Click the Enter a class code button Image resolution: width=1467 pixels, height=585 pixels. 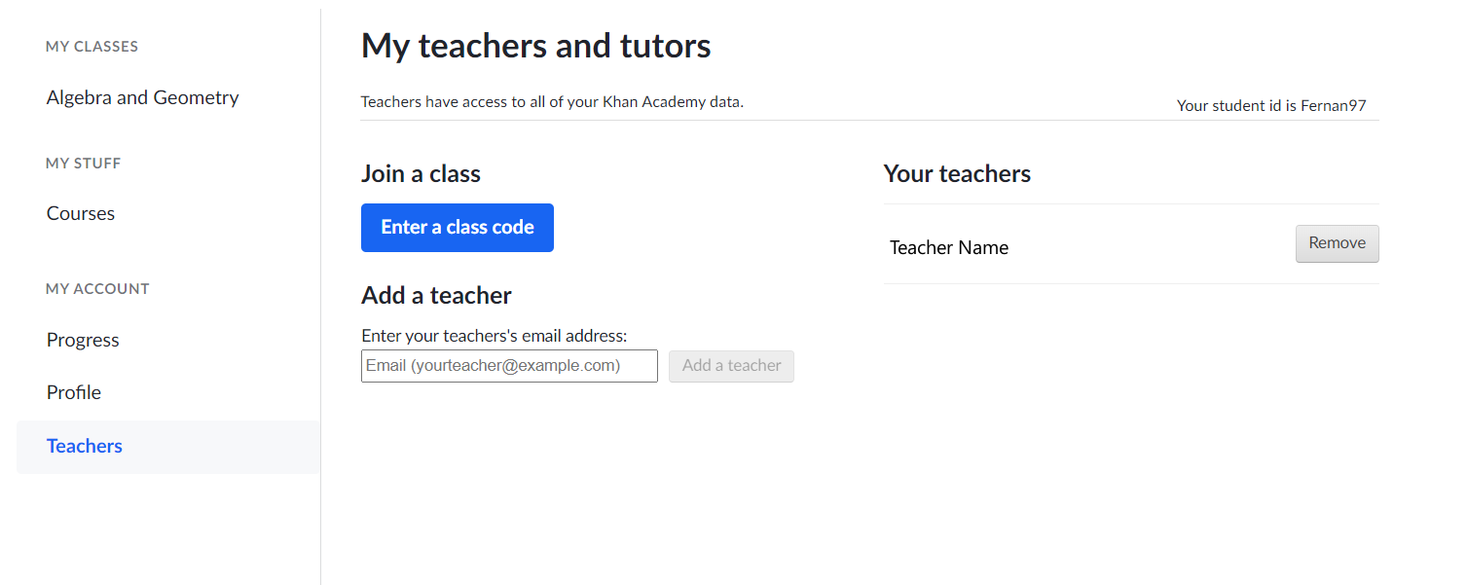(458, 228)
